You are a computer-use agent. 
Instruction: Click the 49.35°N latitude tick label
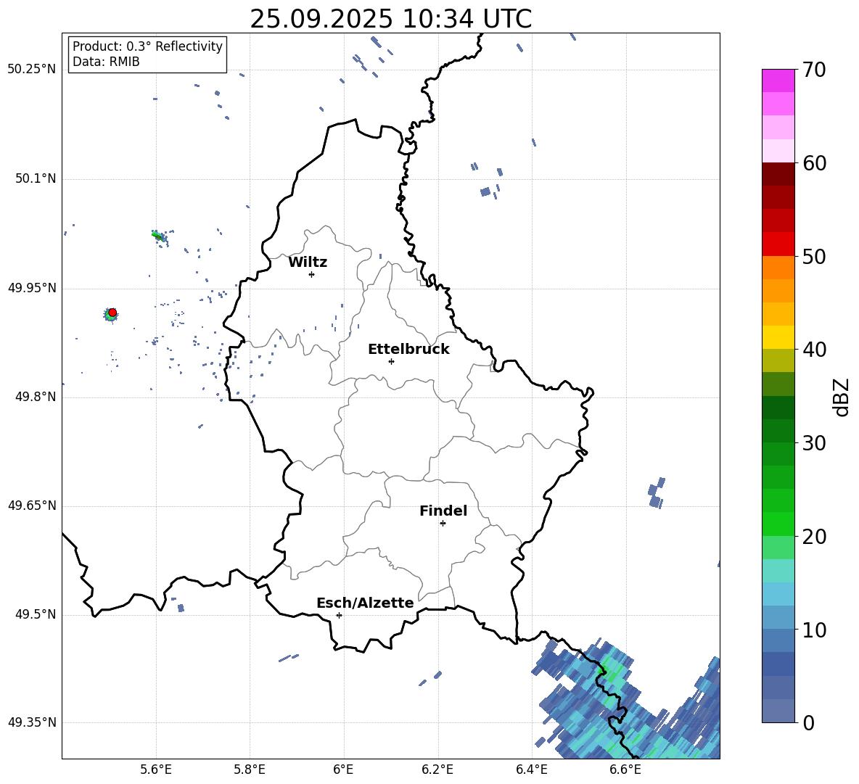click(32, 722)
